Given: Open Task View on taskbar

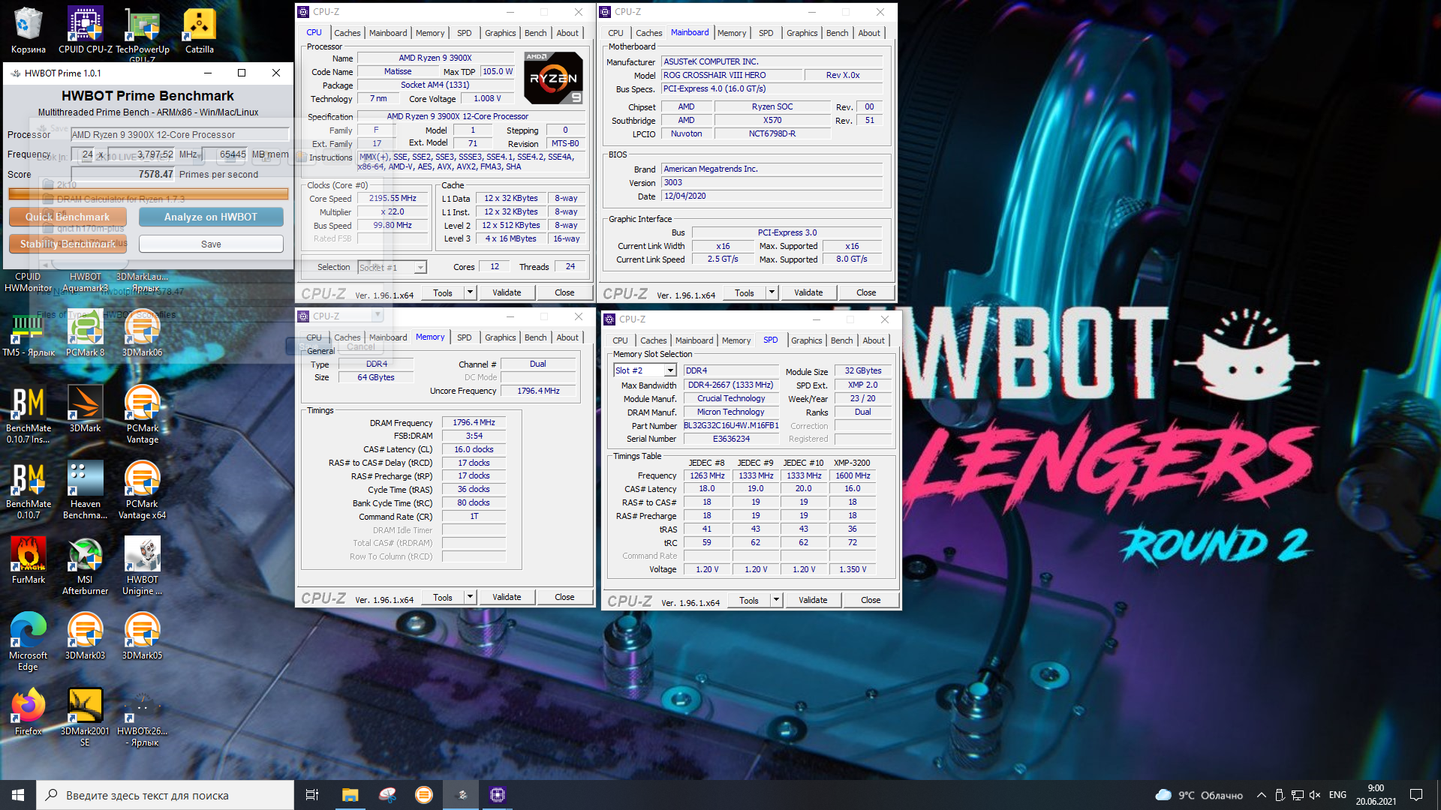Looking at the screenshot, I should [312, 795].
